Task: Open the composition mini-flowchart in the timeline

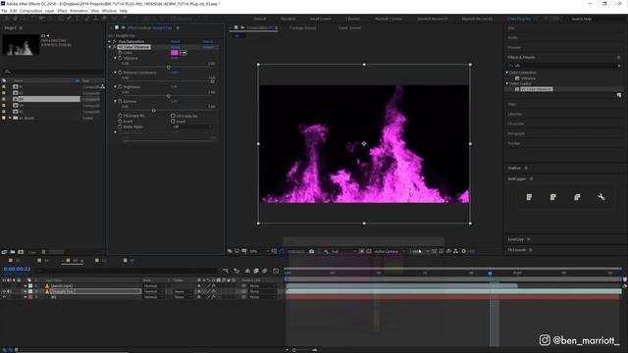Action: tap(226, 271)
